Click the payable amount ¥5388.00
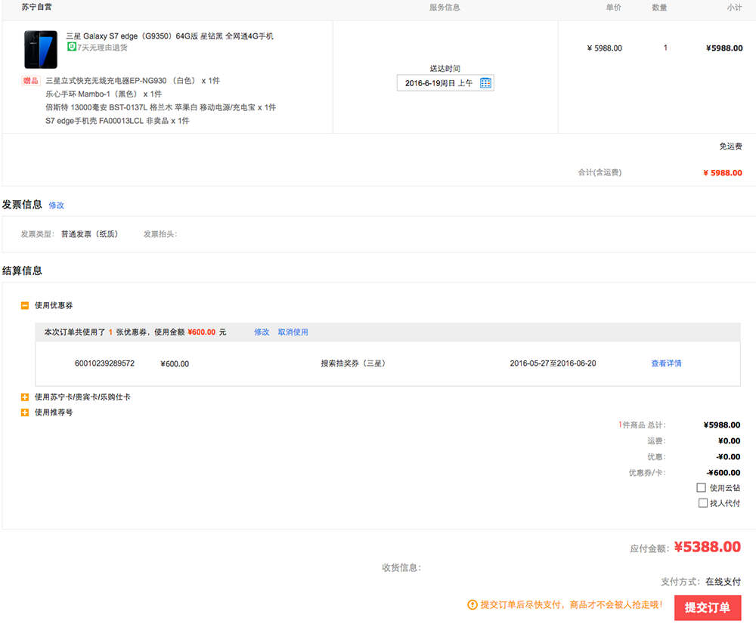 click(x=708, y=547)
